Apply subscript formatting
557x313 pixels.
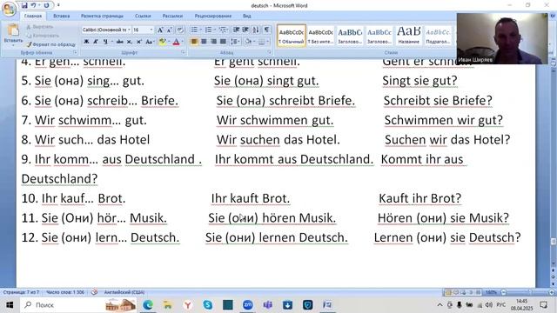click(130, 42)
